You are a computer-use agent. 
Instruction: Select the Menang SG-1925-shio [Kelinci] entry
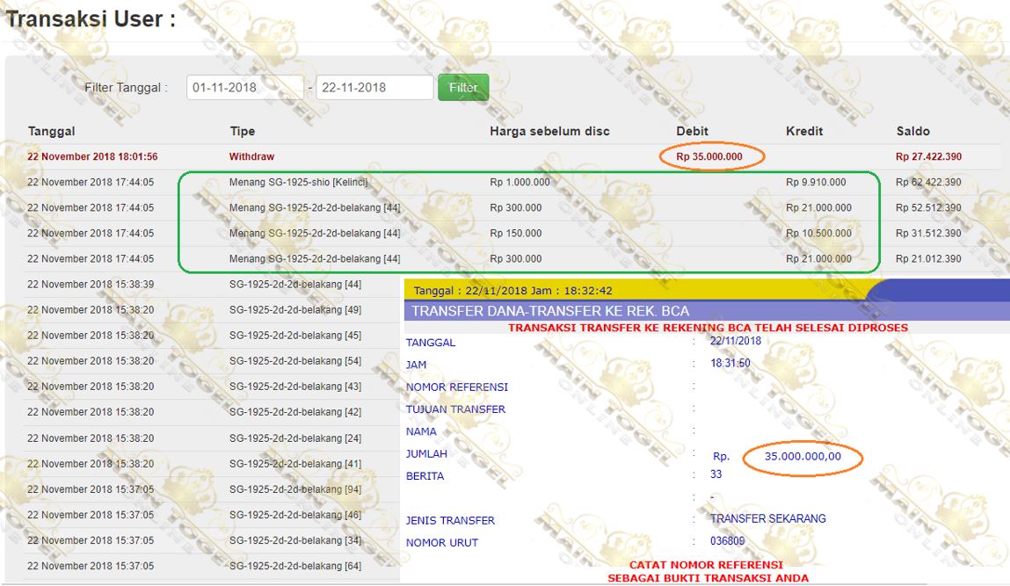(x=299, y=182)
